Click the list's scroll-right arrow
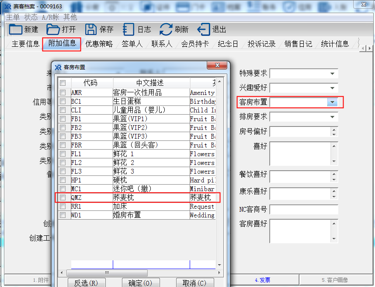375x287 pixels. (219, 273)
